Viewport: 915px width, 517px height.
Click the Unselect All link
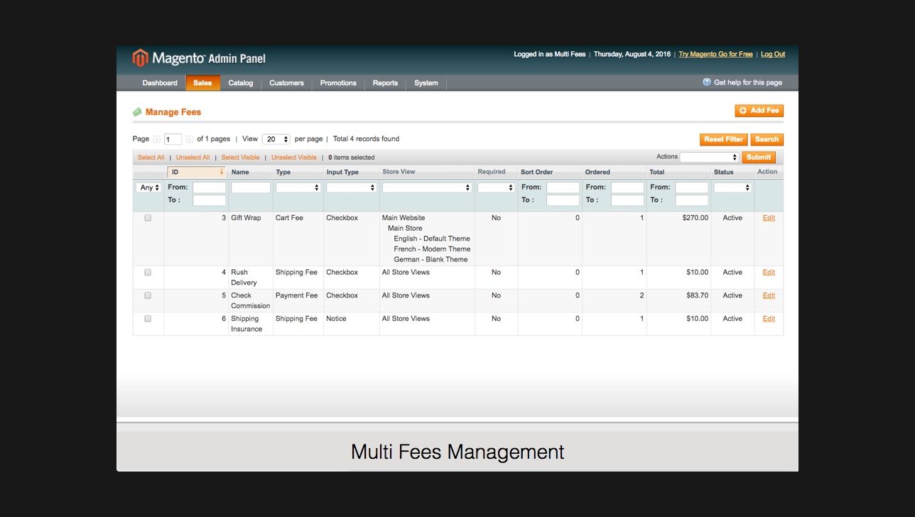(193, 158)
